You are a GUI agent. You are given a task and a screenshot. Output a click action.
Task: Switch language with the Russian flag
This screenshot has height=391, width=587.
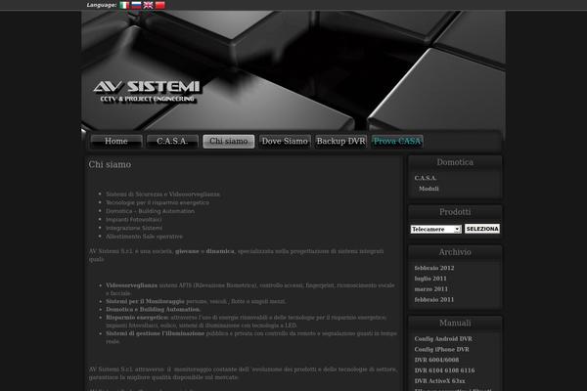pyautogui.click(x=136, y=5)
